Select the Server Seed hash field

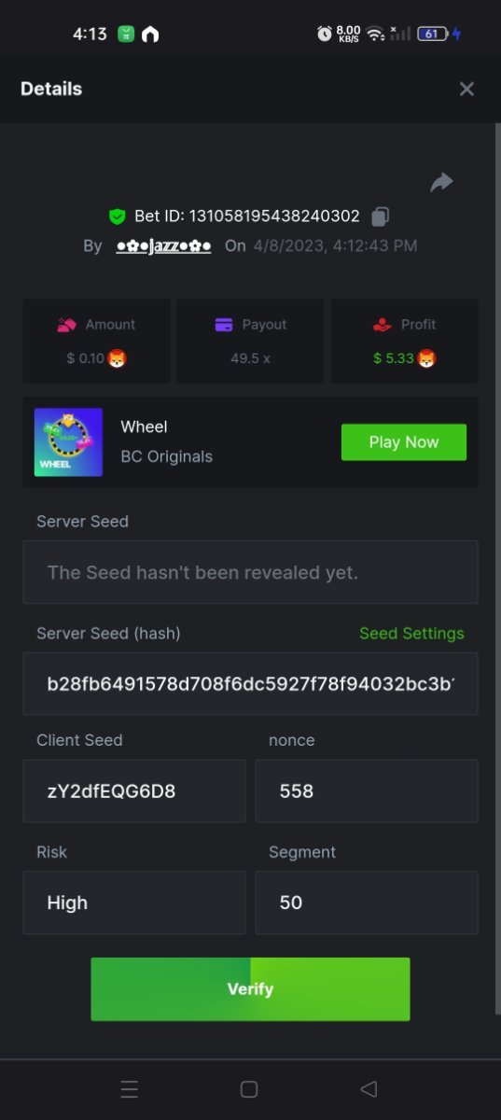pyautogui.click(x=250, y=684)
